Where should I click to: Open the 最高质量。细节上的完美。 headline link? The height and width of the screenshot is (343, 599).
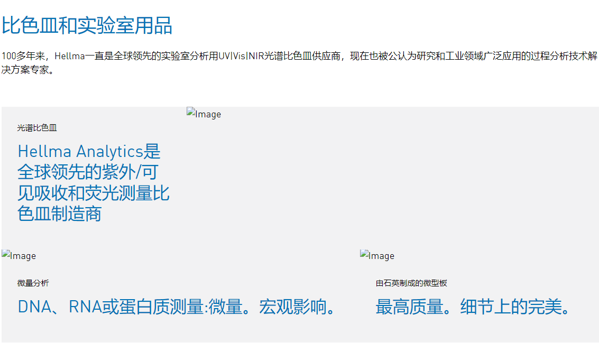[x=473, y=307]
